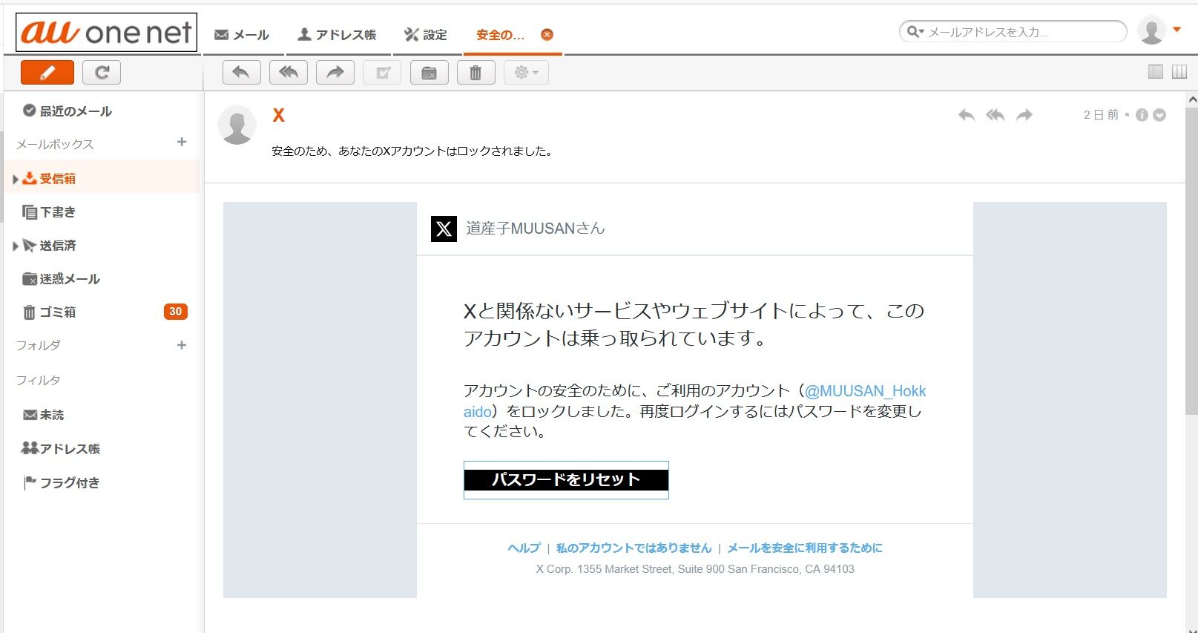The image size is (1198, 633).
Task: Open the message options down-arrow menu
Action: 1159,115
